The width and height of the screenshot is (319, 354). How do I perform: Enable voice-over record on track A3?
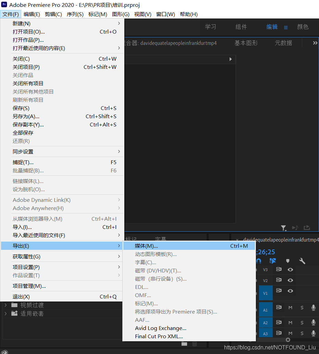coord(314,333)
